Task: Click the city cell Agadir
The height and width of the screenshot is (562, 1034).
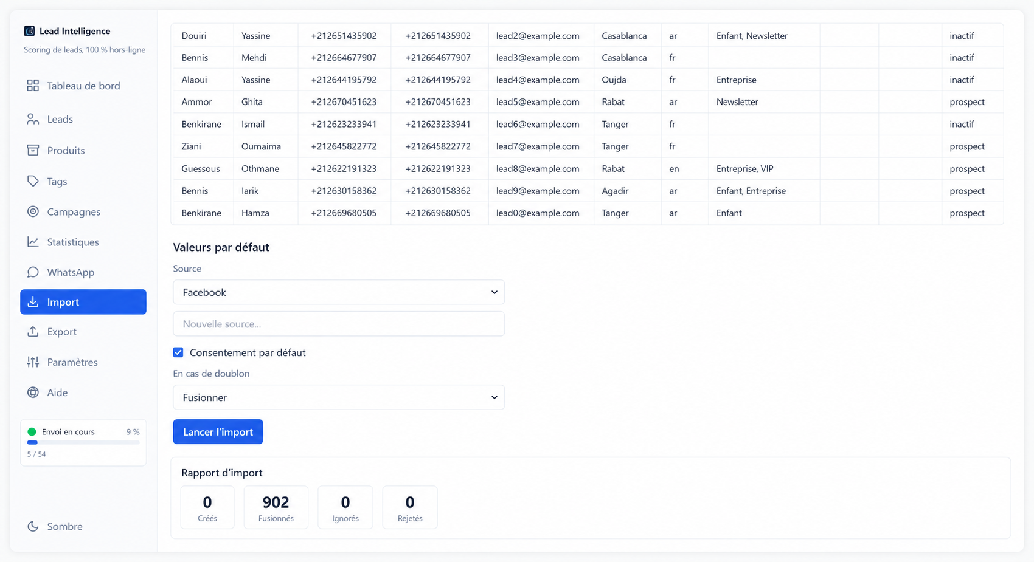Action: pos(615,191)
